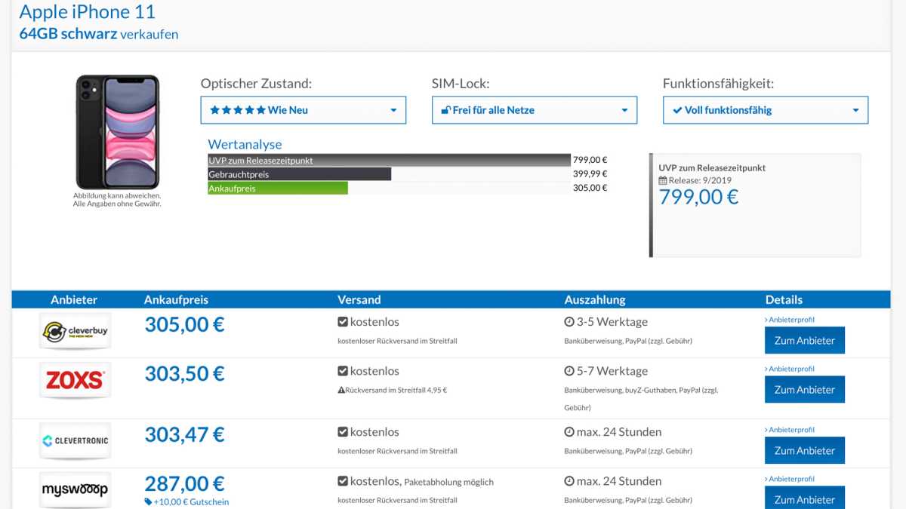The height and width of the screenshot is (509, 906).
Task: Sort by the Ankaufpreis column header
Action: coord(176,299)
